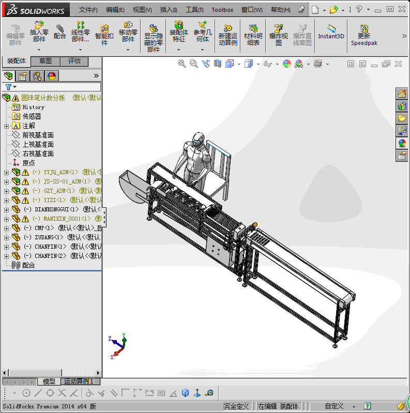Expand more command manager tools chevron
This screenshot has height=413, width=410.
pos(404,36)
